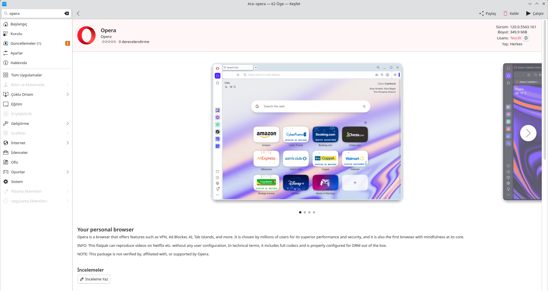Expand the Grafikler category arrow
Image resolution: width=548 pixels, height=291 pixels.
[68, 133]
